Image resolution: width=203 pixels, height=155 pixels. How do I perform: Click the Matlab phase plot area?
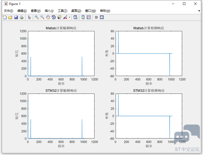point(149,54)
